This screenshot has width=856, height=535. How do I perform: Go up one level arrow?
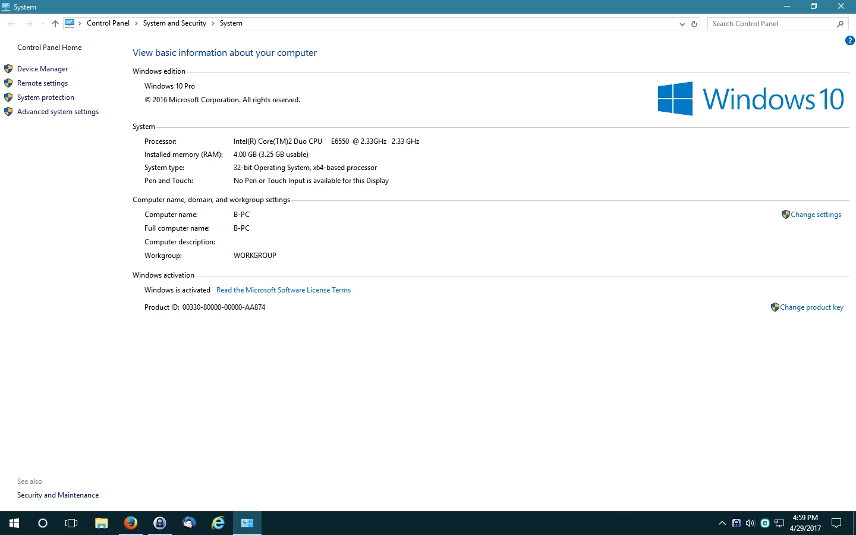tap(55, 24)
